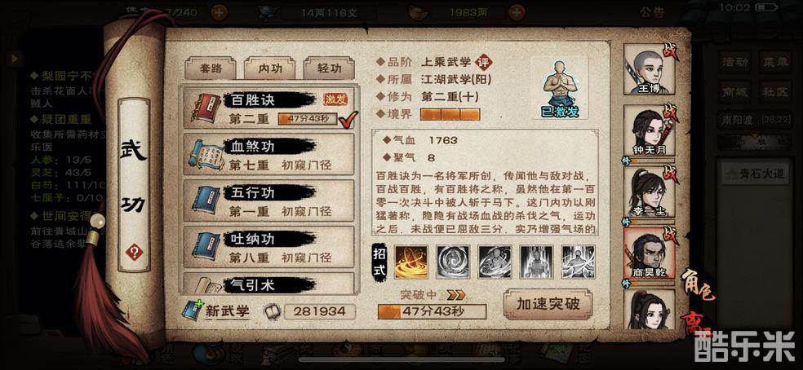
Task: Switch to the 轻功 tab
Action: pos(329,68)
